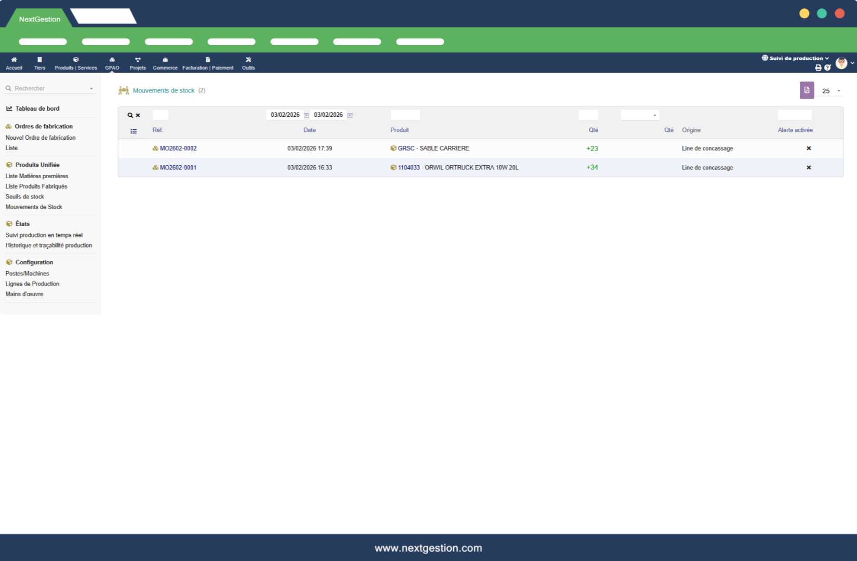Open calendar picker for start date

tap(307, 115)
